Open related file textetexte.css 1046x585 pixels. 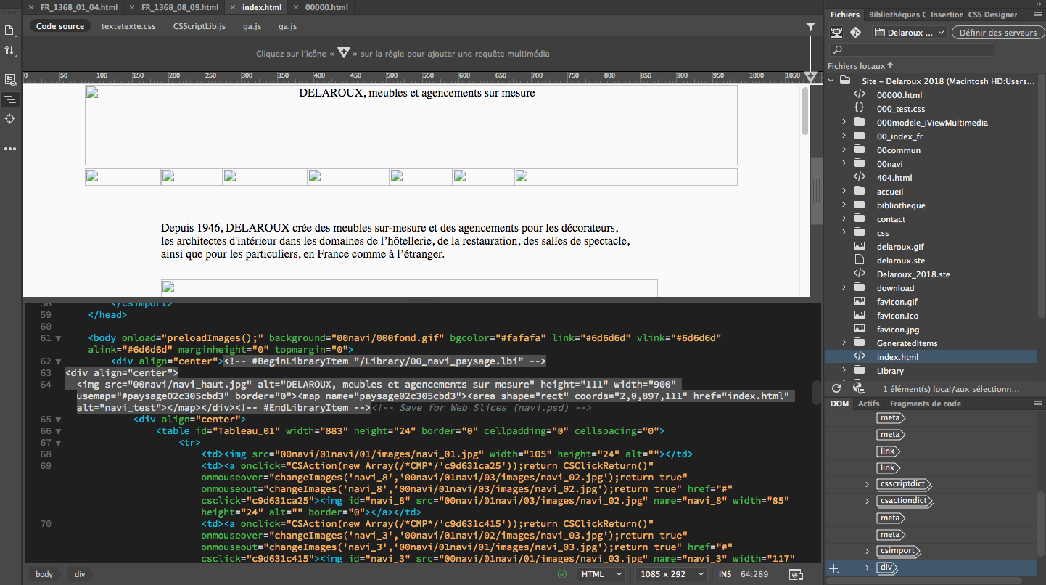(x=128, y=26)
